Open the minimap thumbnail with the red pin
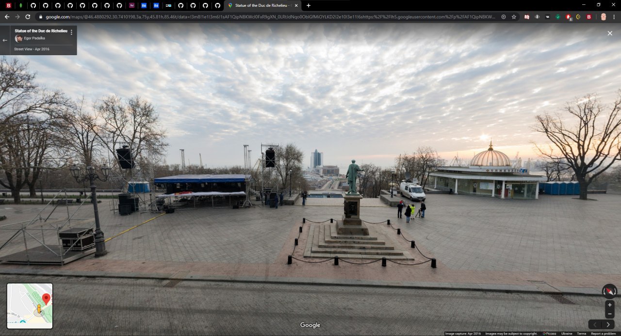This screenshot has height=336, width=621. coord(30,306)
